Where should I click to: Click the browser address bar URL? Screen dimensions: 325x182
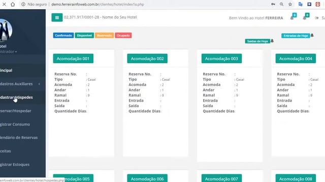point(97,4)
